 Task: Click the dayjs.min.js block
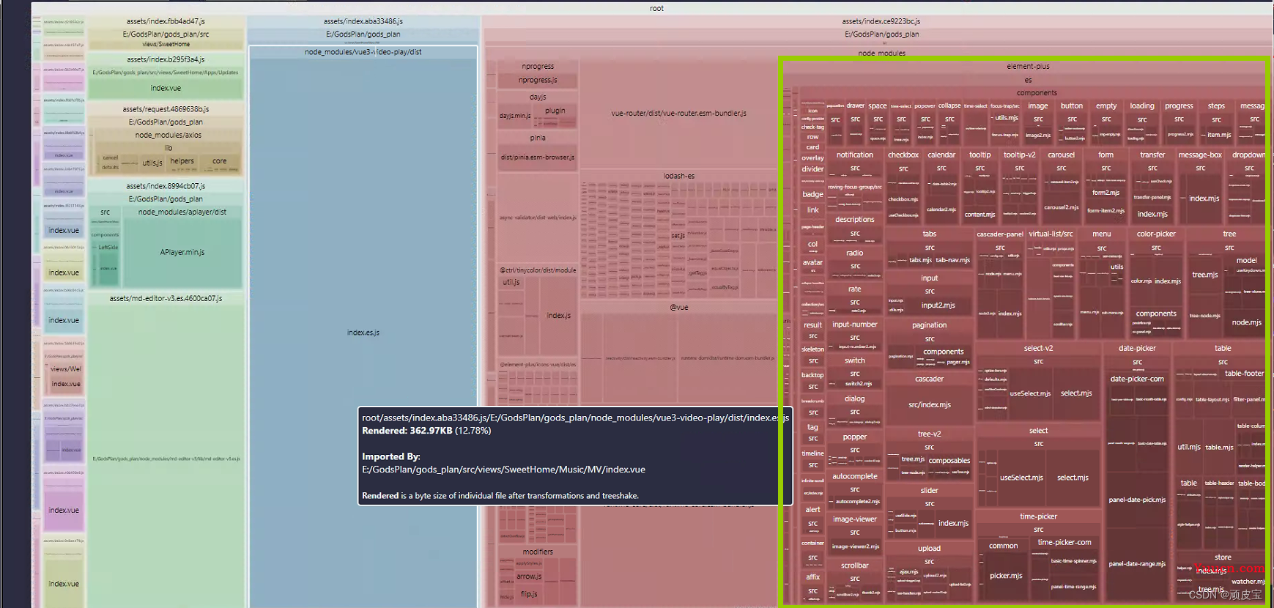515,116
